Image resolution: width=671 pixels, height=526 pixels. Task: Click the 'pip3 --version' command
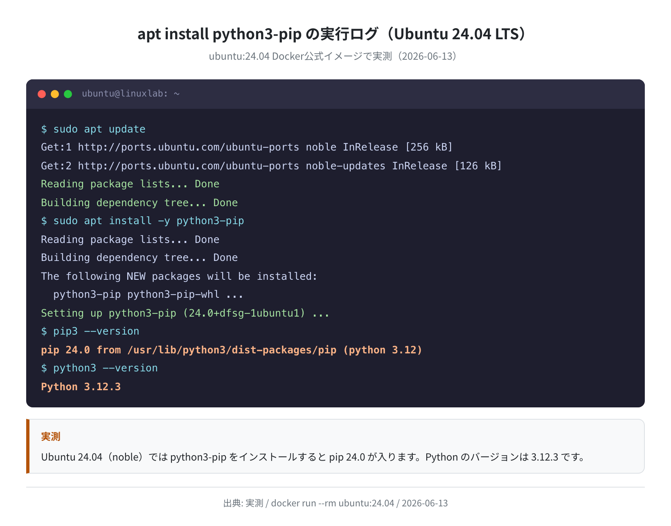coord(90,331)
